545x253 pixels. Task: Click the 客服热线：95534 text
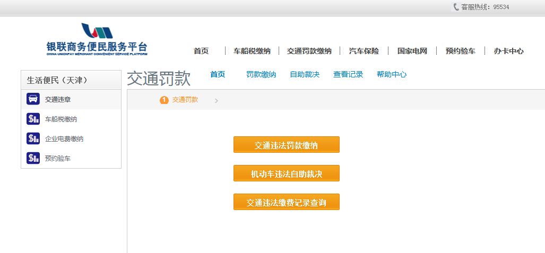(485, 7)
